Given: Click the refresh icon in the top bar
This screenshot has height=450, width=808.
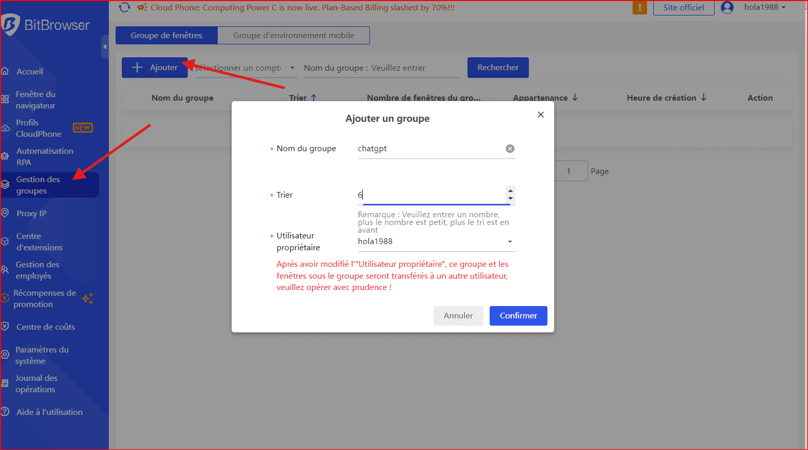Looking at the screenshot, I should [x=124, y=7].
